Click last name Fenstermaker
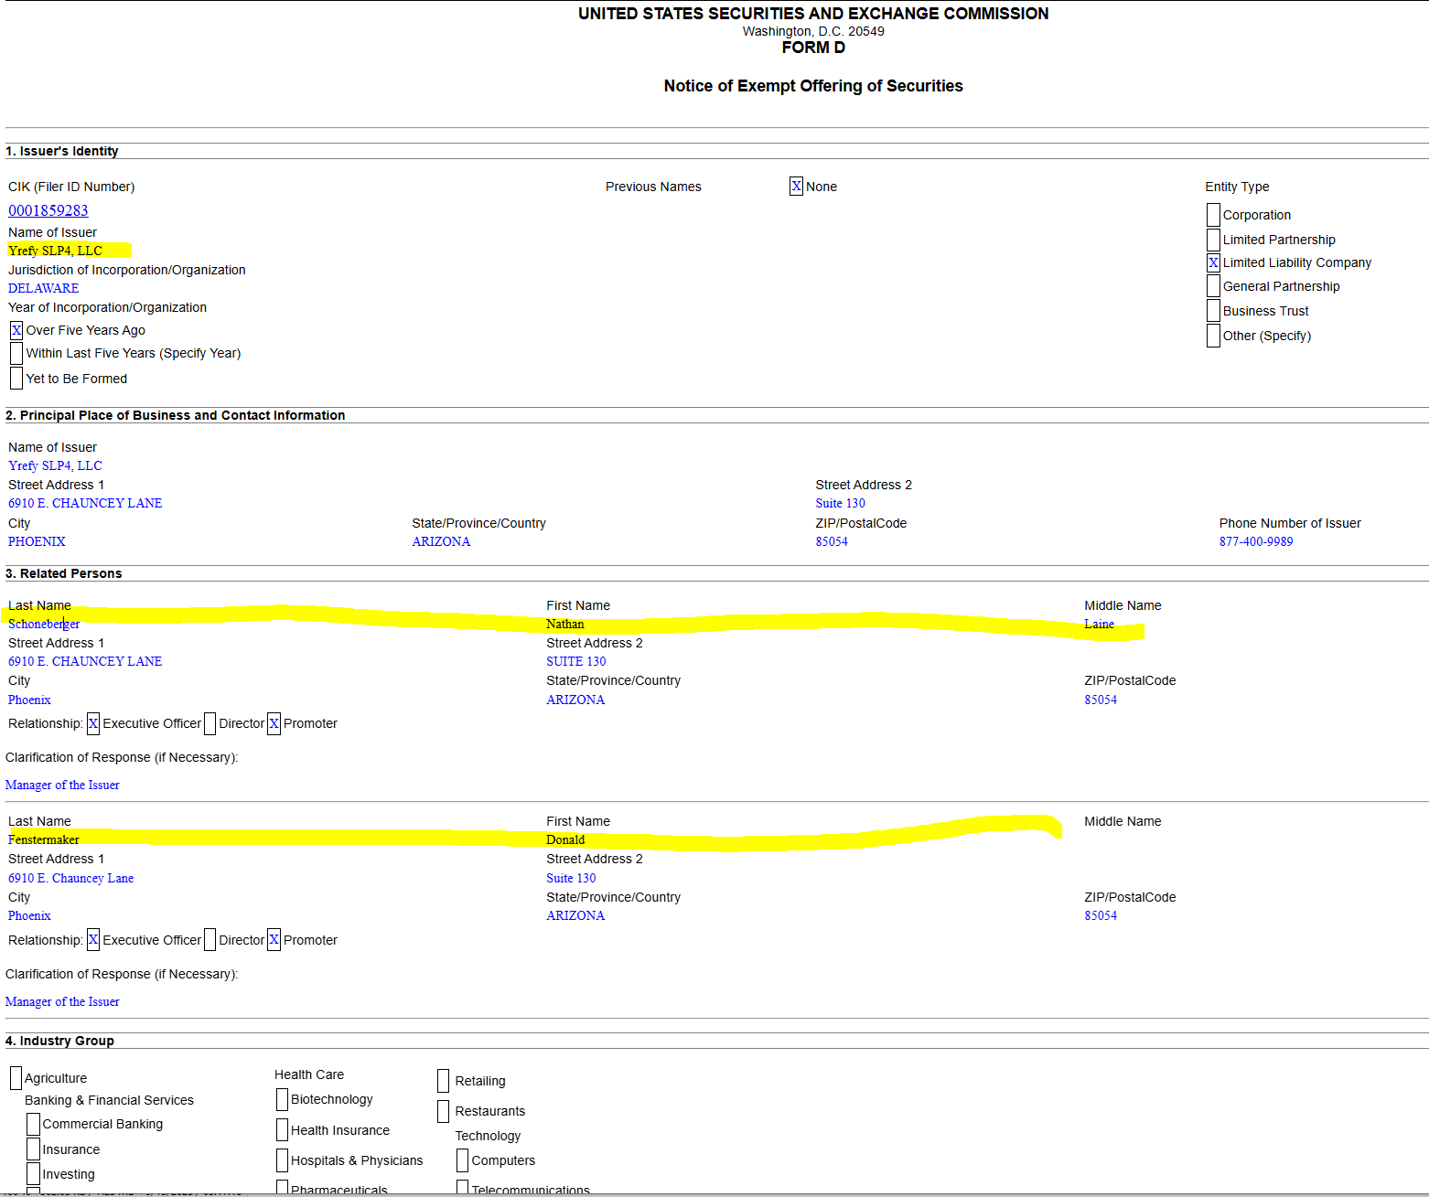1429x1197 pixels. click(44, 839)
